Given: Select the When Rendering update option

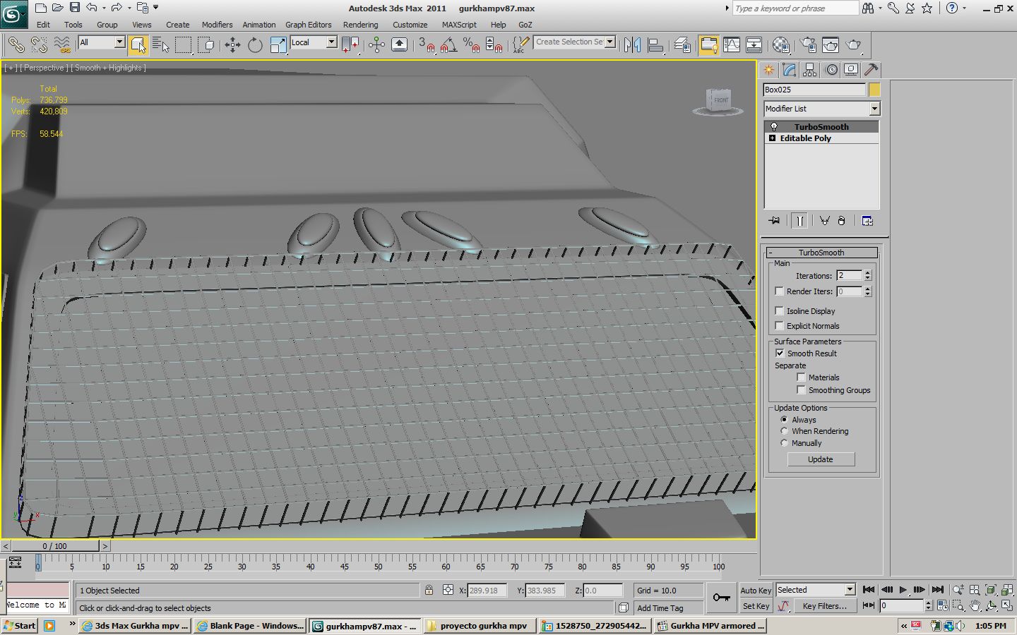Looking at the screenshot, I should tap(784, 431).
